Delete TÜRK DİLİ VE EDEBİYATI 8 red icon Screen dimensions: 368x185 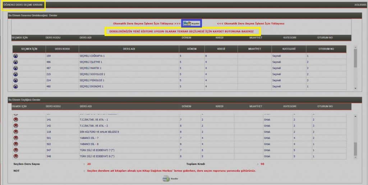[x=15, y=156]
